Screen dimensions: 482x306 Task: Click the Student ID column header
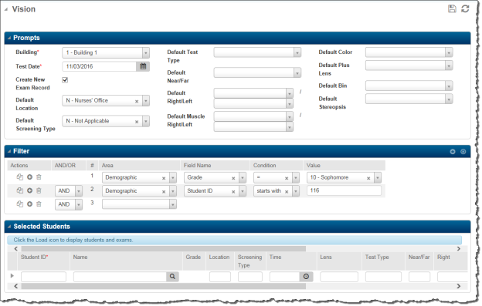click(x=35, y=257)
